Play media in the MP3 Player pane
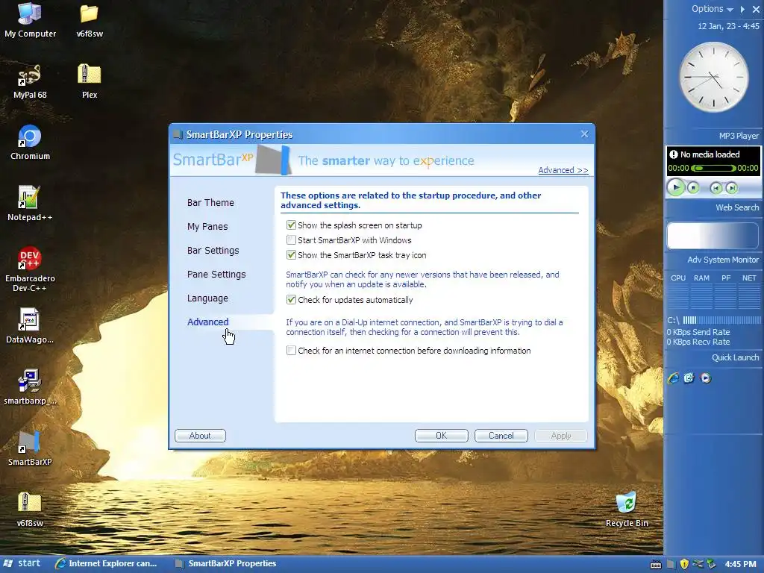The image size is (764, 573). point(676,187)
